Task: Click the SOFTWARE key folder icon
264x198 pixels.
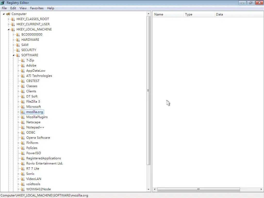Action: pyautogui.click(x=18, y=55)
